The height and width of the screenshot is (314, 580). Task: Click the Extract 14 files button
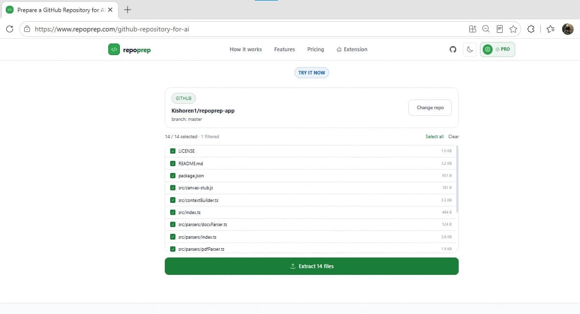coord(312,266)
